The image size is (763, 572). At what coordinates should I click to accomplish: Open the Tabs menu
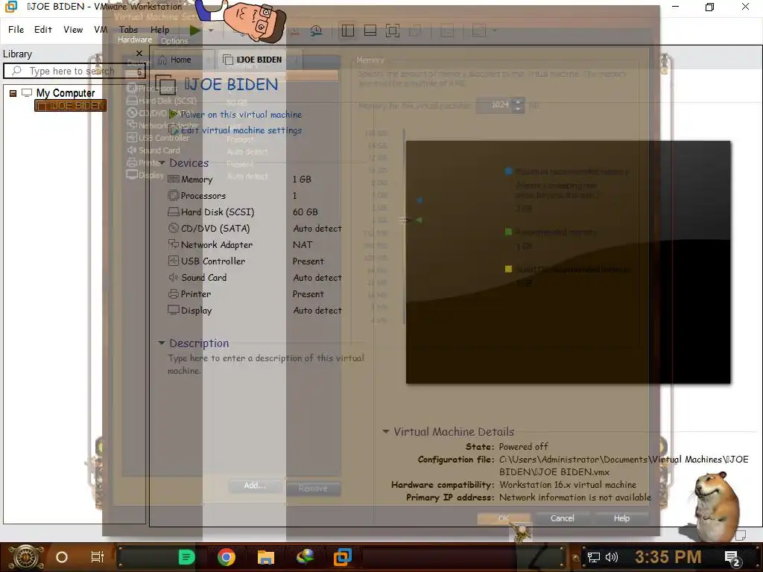click(x=128, y=30)
